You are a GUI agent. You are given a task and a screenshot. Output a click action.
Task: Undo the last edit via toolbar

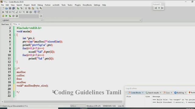18,8
